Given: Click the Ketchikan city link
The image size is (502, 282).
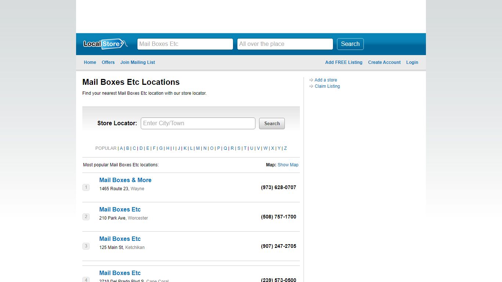Looking at the screenshot, I should (135, 247).
